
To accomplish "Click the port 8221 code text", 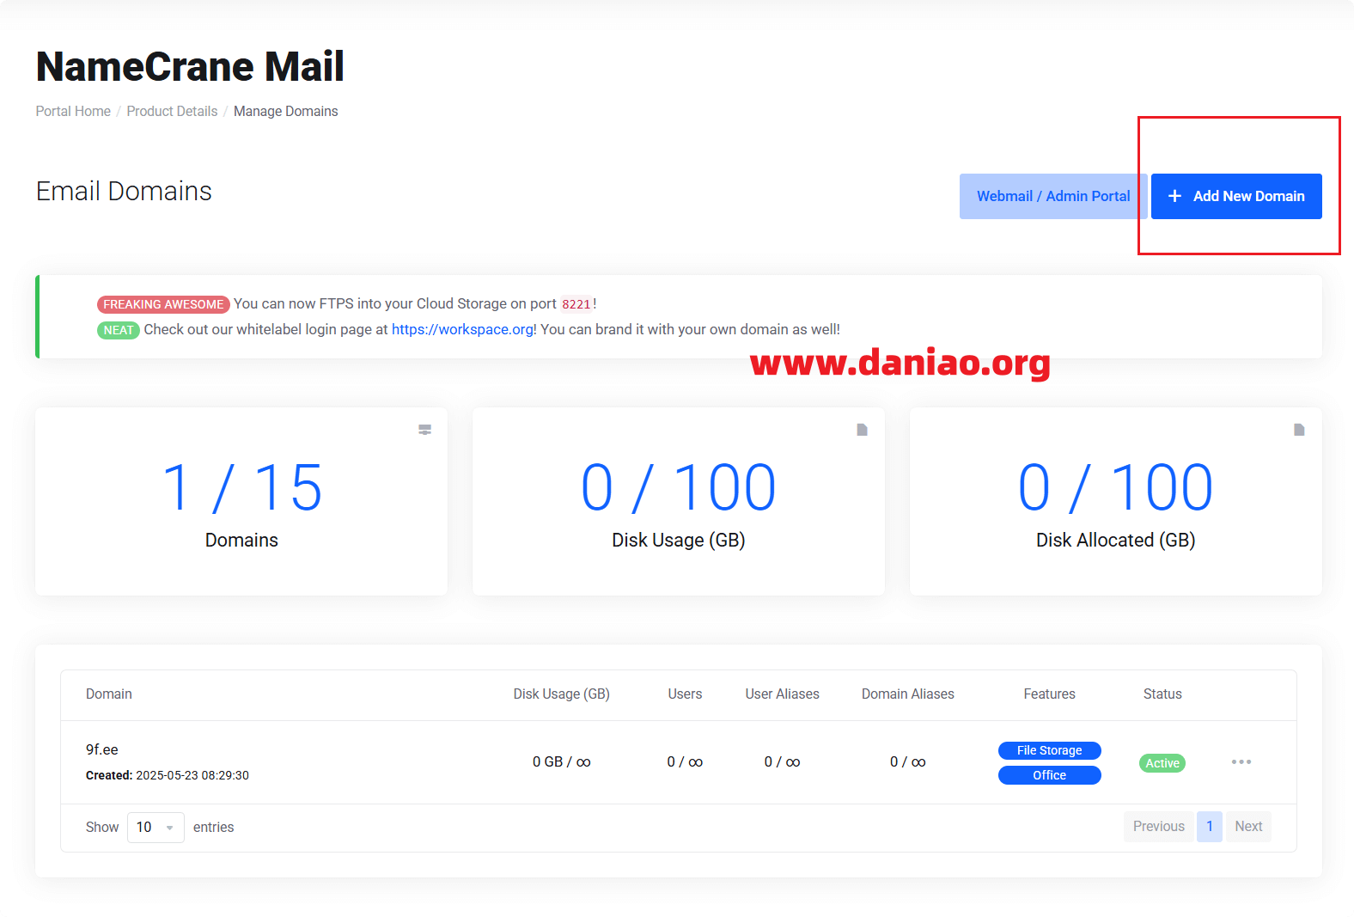I will [576, 304].
